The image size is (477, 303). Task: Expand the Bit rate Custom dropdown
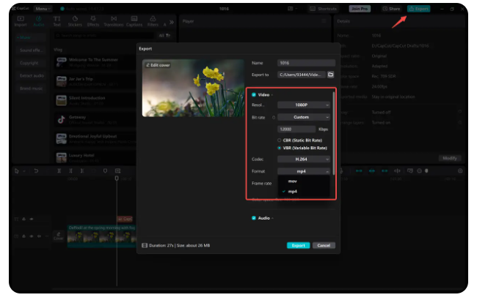click(303, 117)
